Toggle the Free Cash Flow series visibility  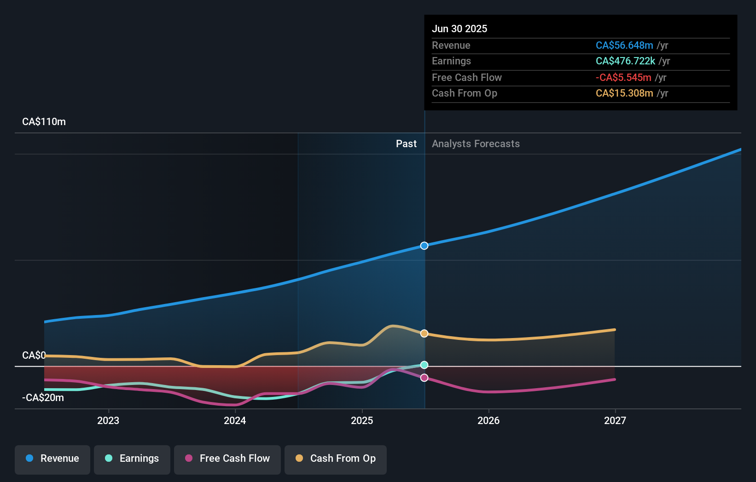(227, 459)
